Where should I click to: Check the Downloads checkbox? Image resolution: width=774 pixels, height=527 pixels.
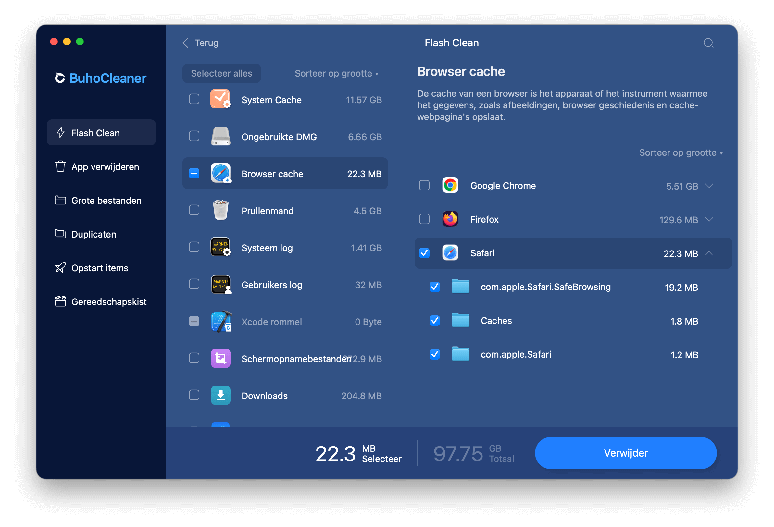pos(194,395)
